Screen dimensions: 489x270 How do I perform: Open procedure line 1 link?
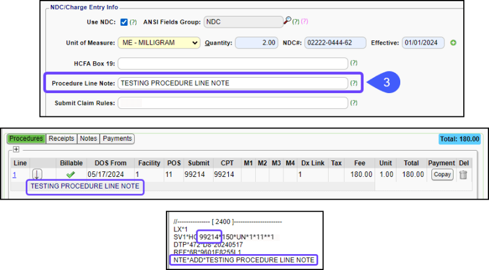click(14, 175)
